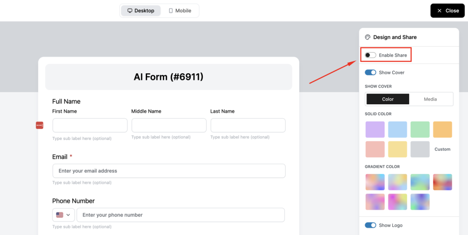Open the phone country code dropdown
The image size is (468, 235).
[64, 215]
